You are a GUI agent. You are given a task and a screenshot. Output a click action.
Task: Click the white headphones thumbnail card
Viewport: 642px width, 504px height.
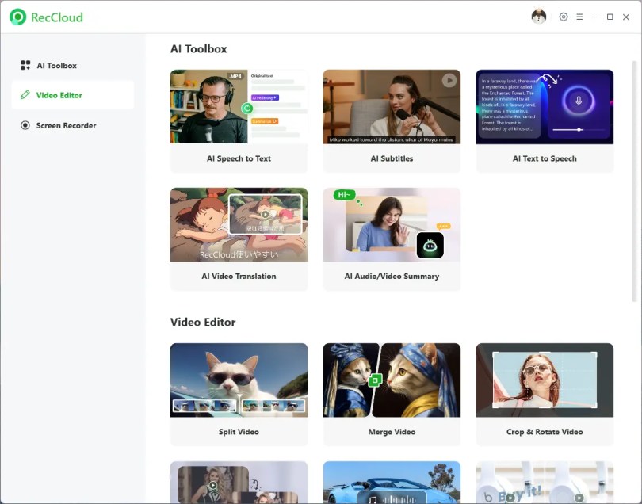545,483
